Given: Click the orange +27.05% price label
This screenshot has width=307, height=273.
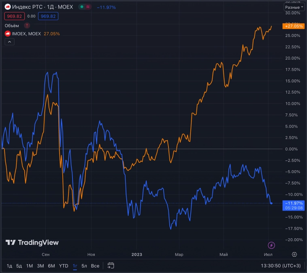Looking at the screenshot, I should (293, 26).
